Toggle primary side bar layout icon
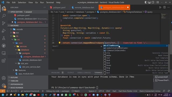 click(146, 2)
